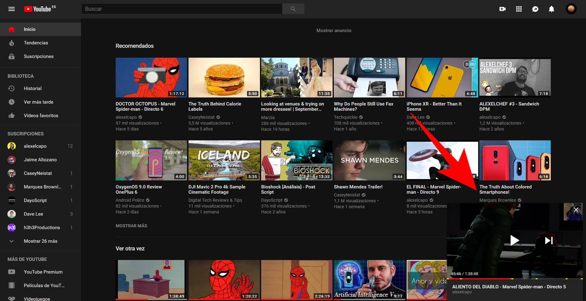Click the alexelcapo channel avatar in sidebar

tap(11, 146)
